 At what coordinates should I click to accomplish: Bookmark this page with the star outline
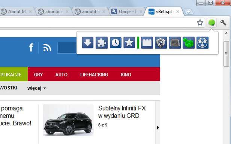[x=200, y=22]
